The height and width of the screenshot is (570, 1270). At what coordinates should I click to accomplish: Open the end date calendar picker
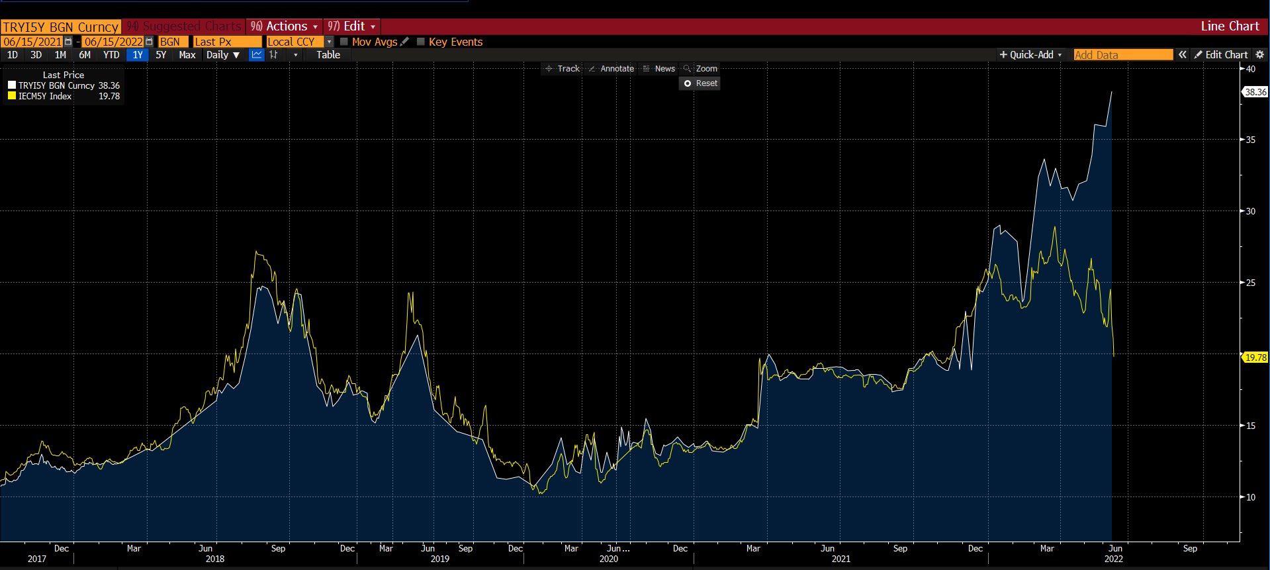(x=149, y=42)
